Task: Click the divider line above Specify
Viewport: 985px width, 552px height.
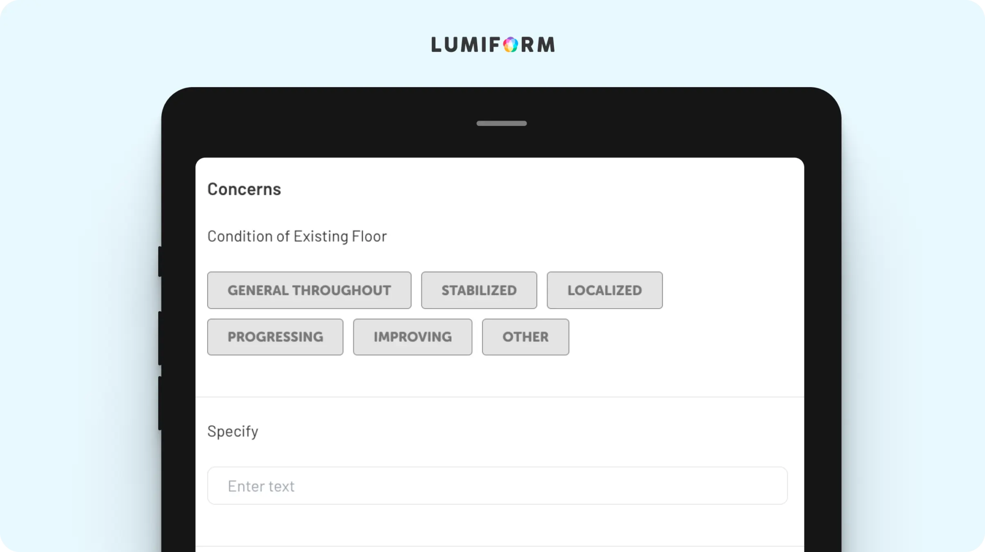Action: click(500, 397)
